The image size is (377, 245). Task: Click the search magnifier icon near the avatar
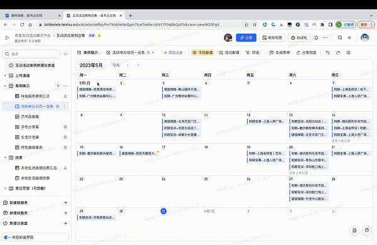click(340, 38)
